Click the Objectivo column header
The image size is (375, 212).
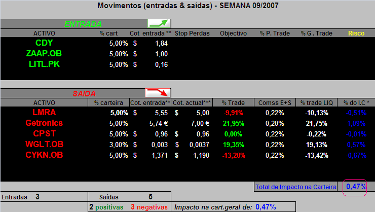233,33
